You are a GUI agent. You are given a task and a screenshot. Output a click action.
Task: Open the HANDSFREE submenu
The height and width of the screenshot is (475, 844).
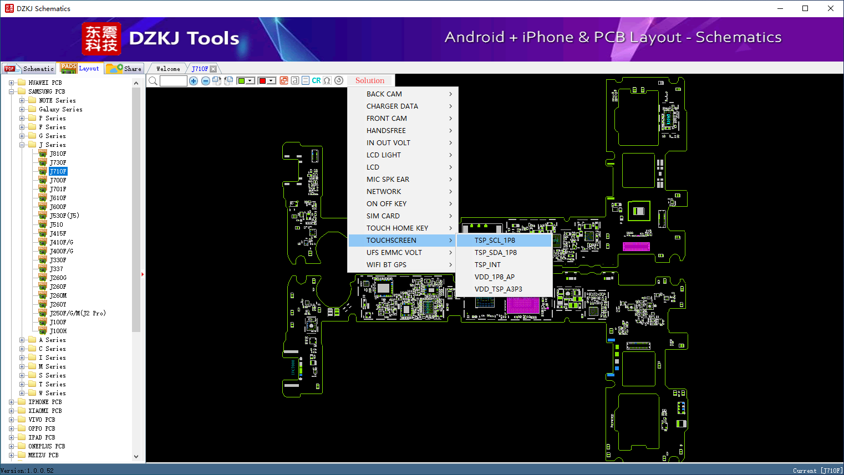point(403,131)
